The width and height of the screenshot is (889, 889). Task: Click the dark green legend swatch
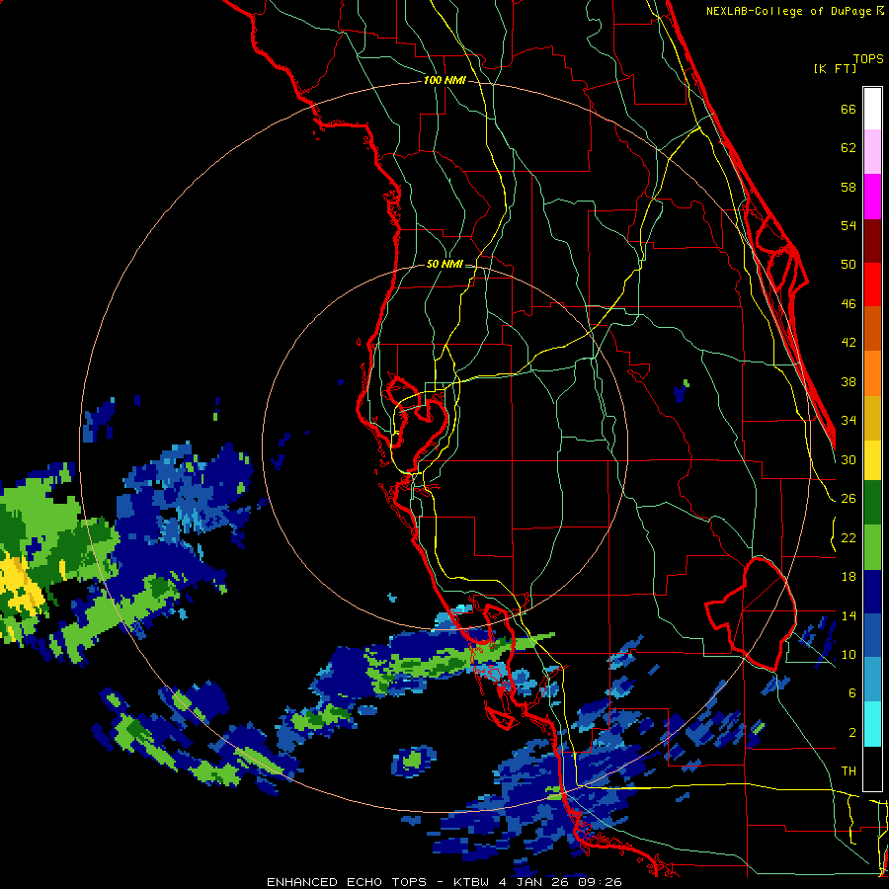tap(872, 503)
